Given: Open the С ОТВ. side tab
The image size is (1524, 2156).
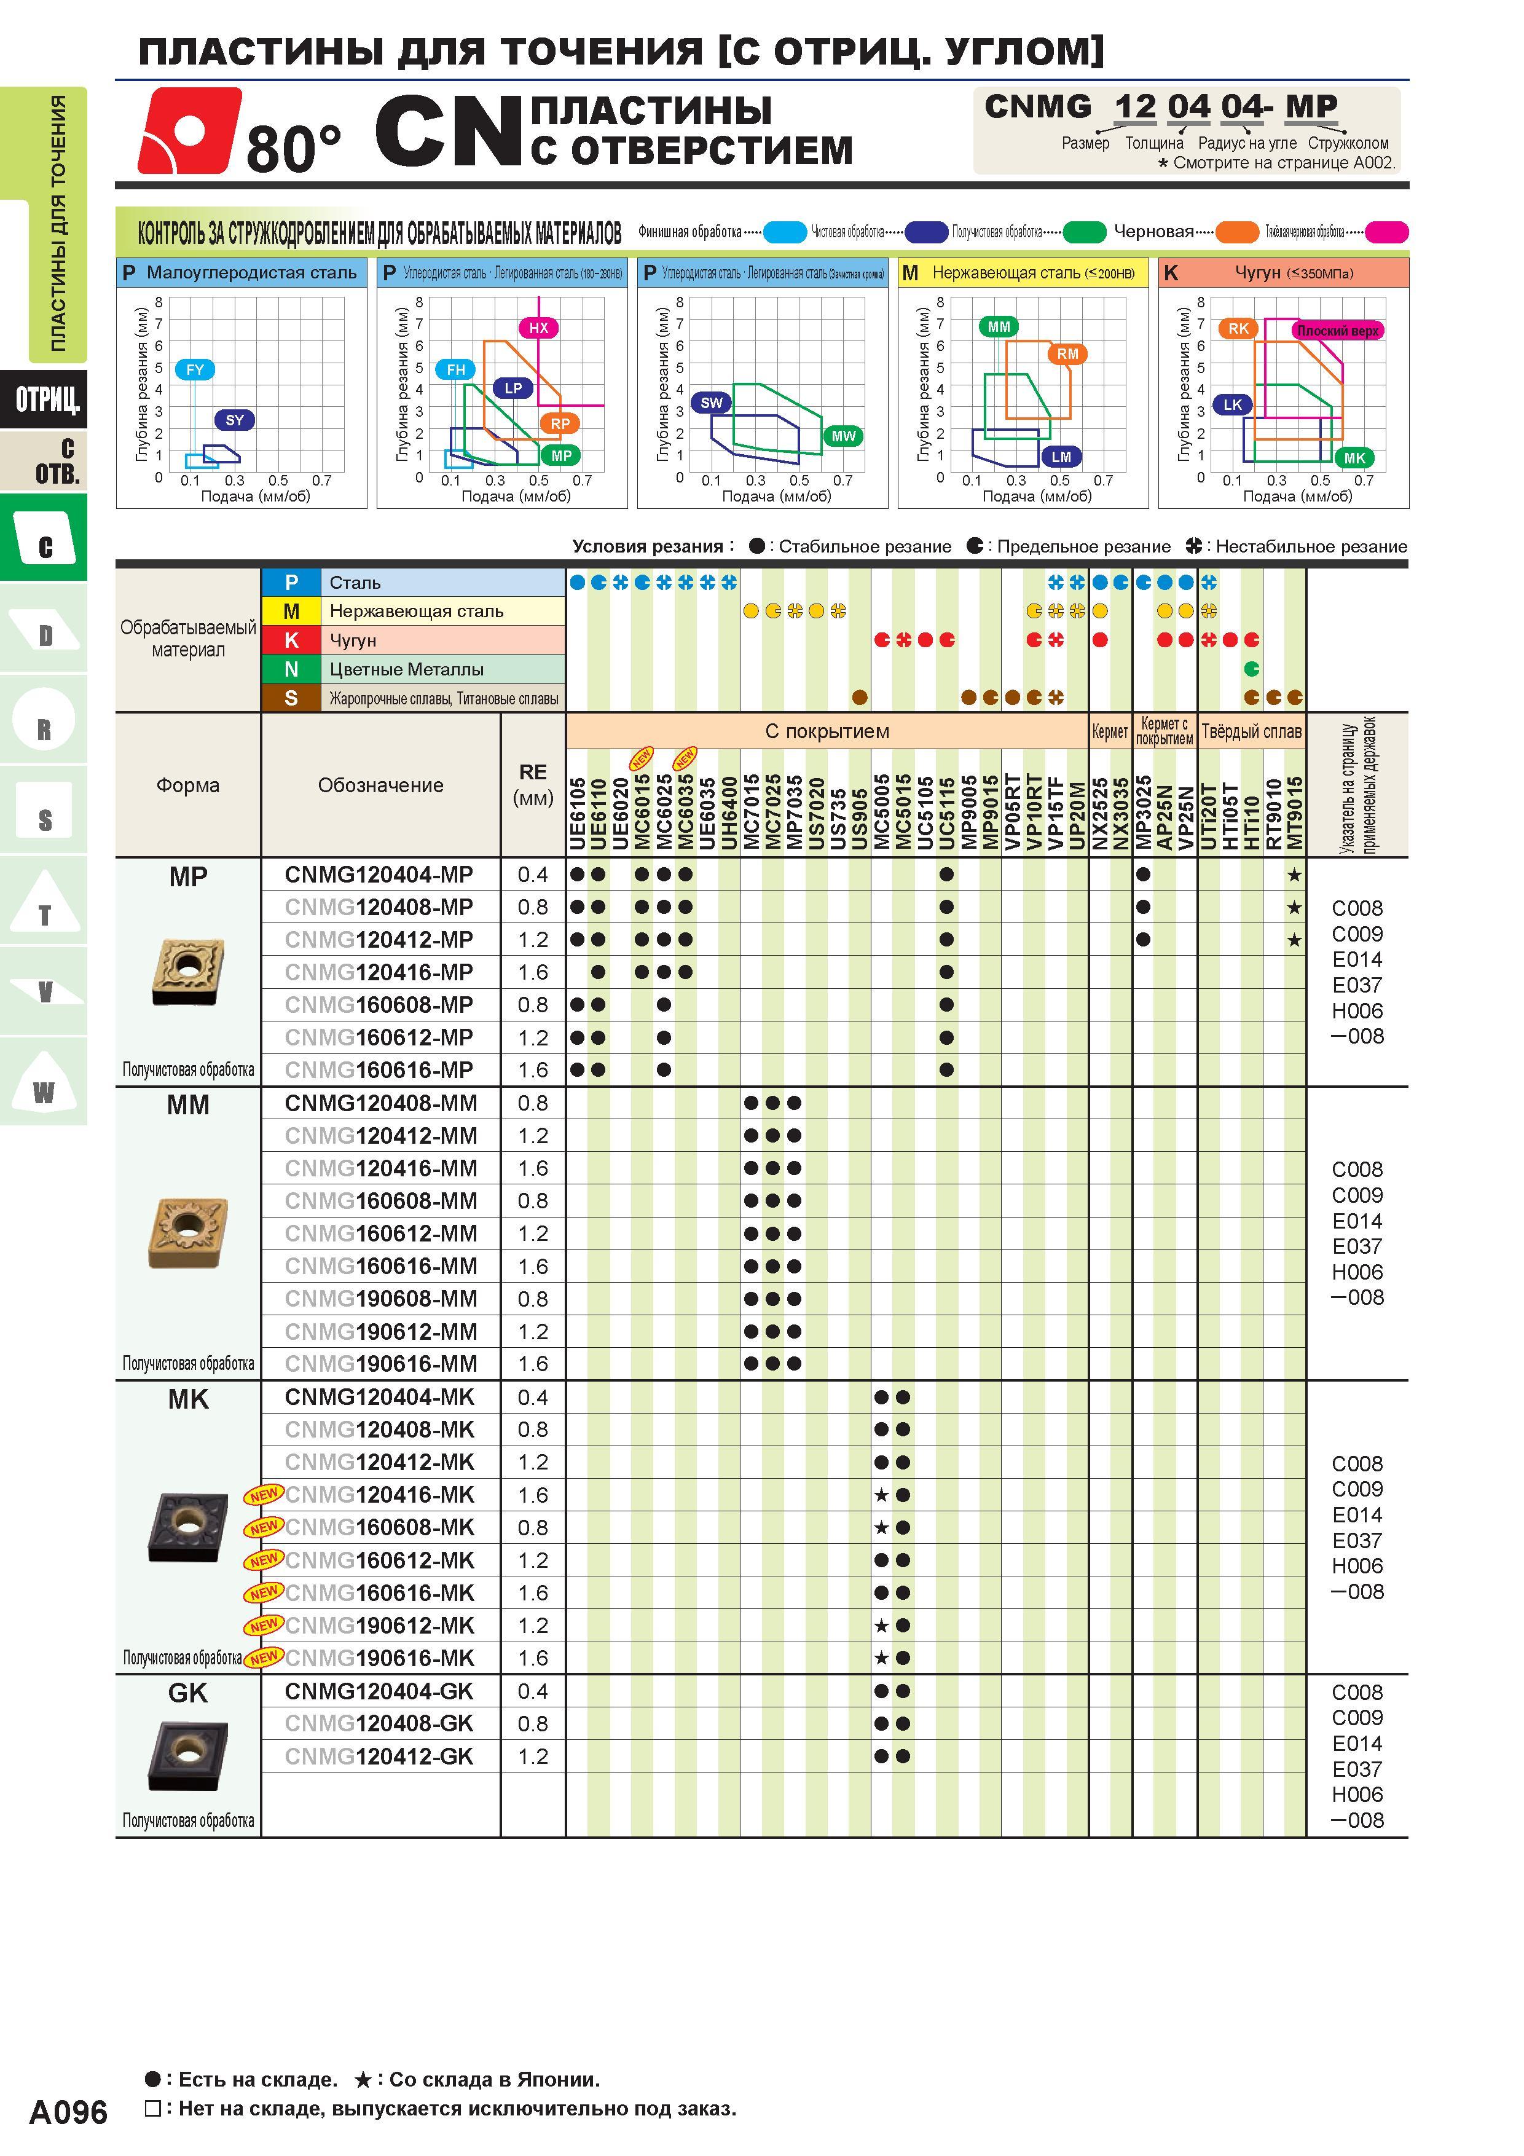Looking at the screenshot, I should coord(44,461).
